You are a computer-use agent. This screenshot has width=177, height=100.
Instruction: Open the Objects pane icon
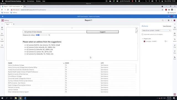point(2,34)
